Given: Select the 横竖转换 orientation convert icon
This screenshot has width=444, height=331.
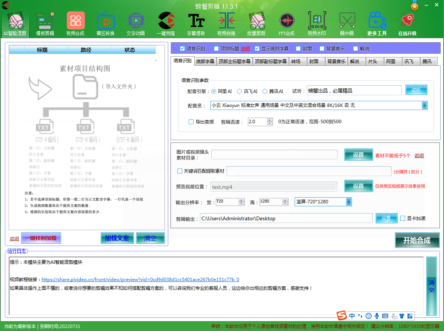Looking at the screenshot, I should pos(106,22).
